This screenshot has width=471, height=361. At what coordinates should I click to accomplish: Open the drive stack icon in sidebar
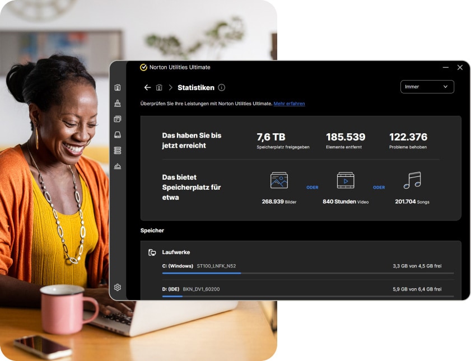coord(118,150)
